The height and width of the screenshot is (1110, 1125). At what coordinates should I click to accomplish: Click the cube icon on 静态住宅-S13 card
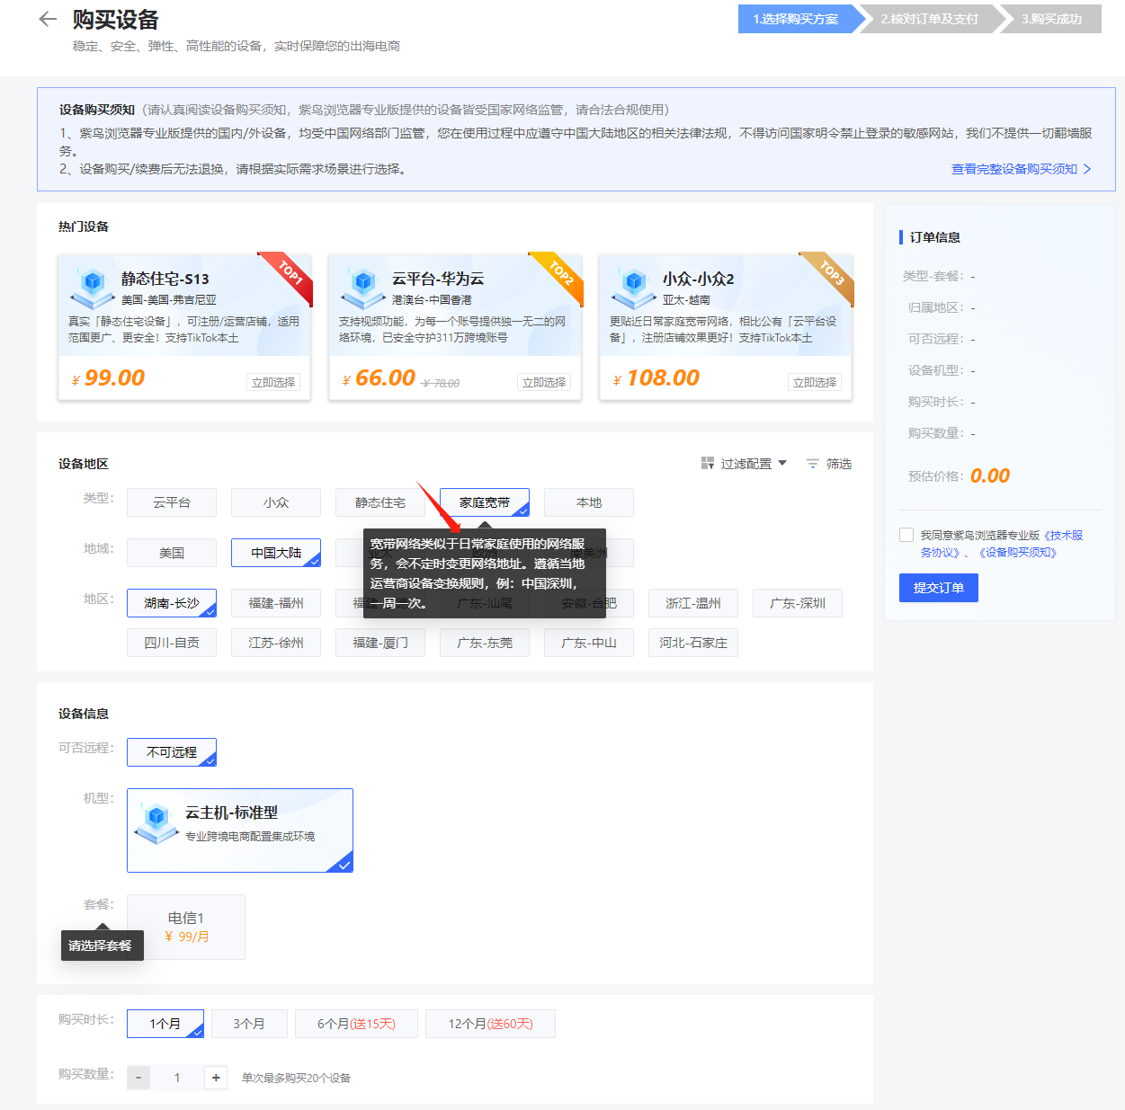[x=93, y=287]
